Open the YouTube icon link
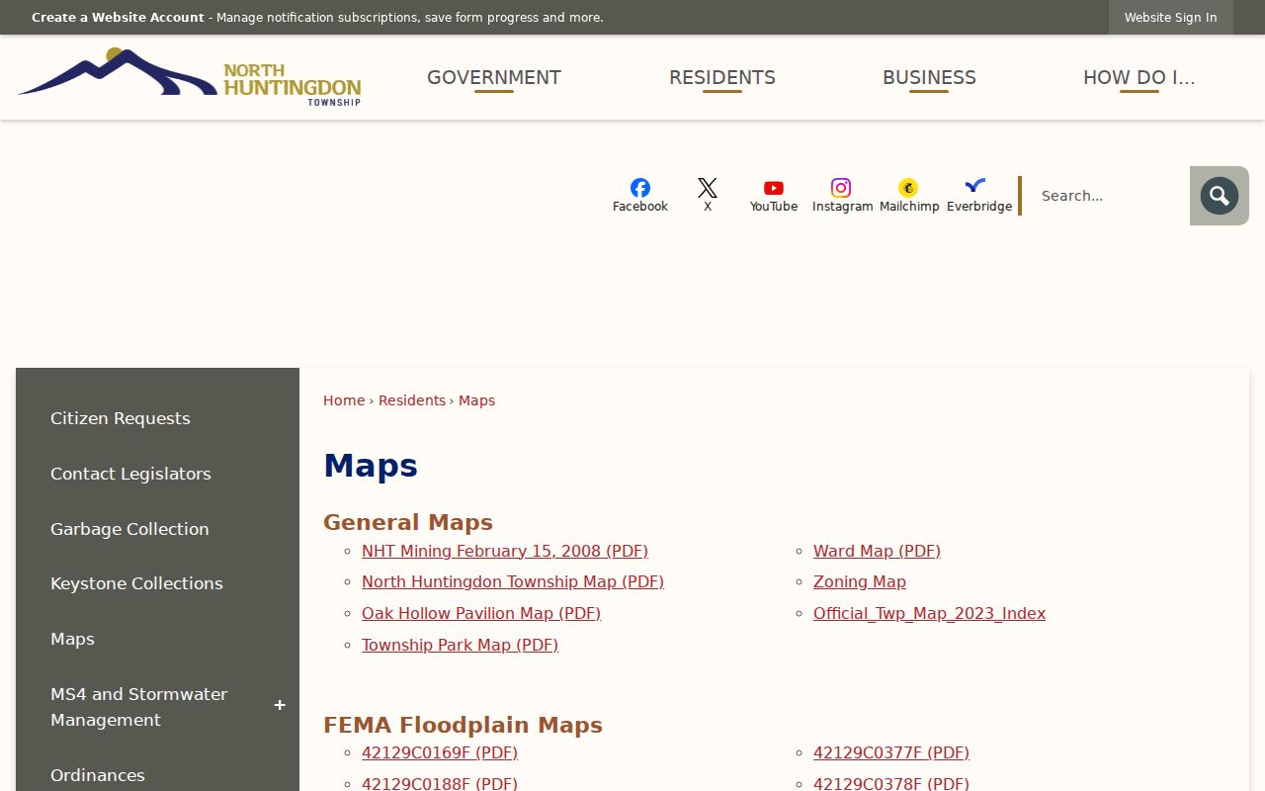Screen dimensions: 1265x791 coord(774,195)
